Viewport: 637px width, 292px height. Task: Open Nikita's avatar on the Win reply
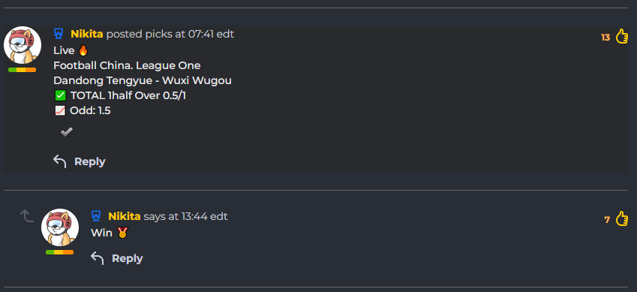tap(60, 227)
